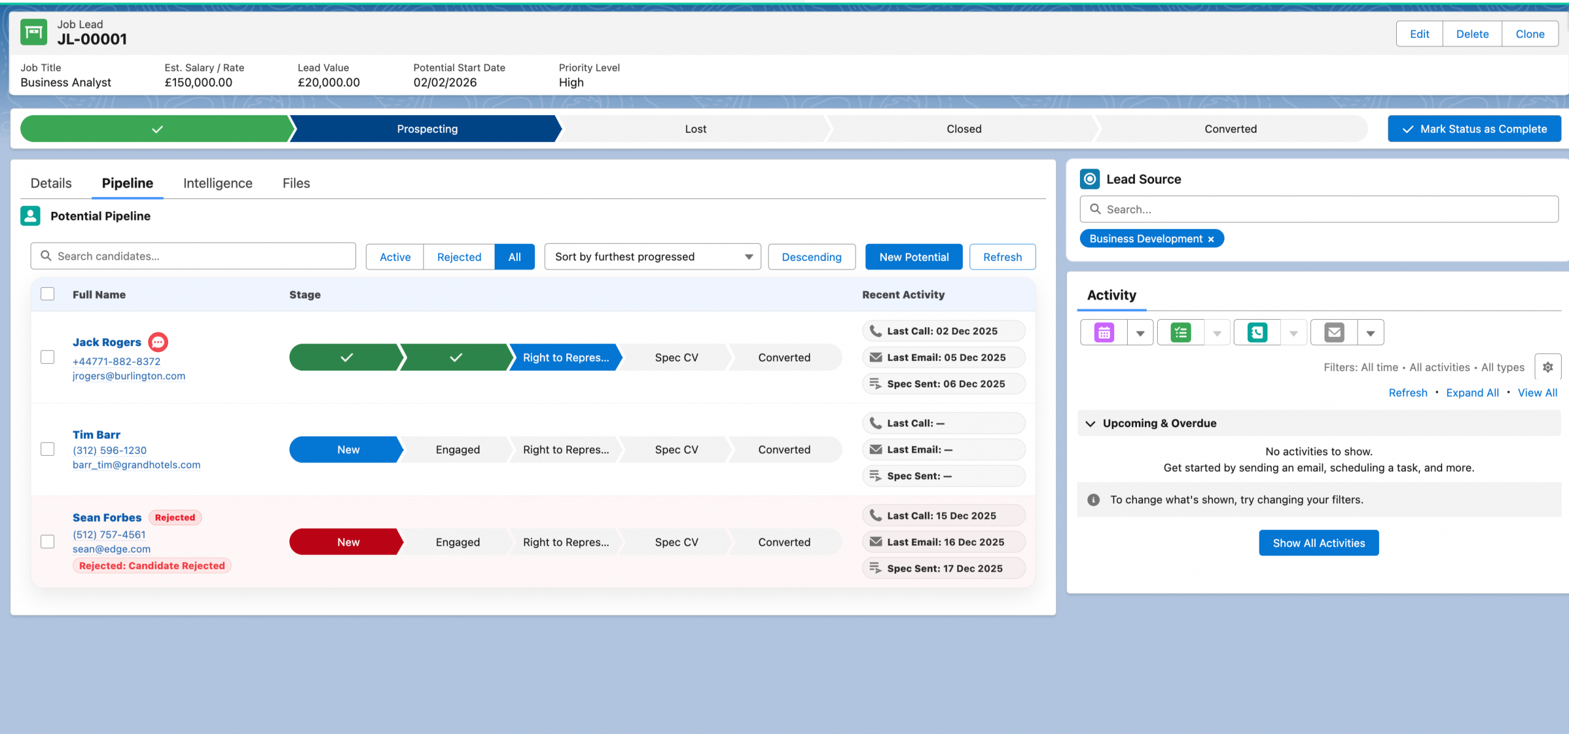
Task: Click the New Potential button
Action: (913, 257)
